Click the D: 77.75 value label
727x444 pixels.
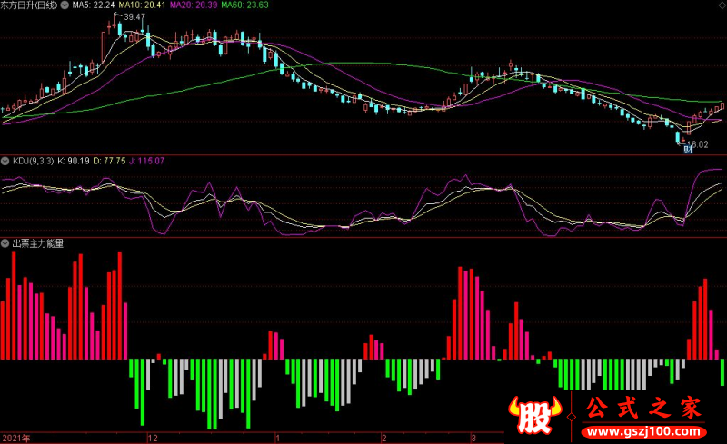coord(109,162)
